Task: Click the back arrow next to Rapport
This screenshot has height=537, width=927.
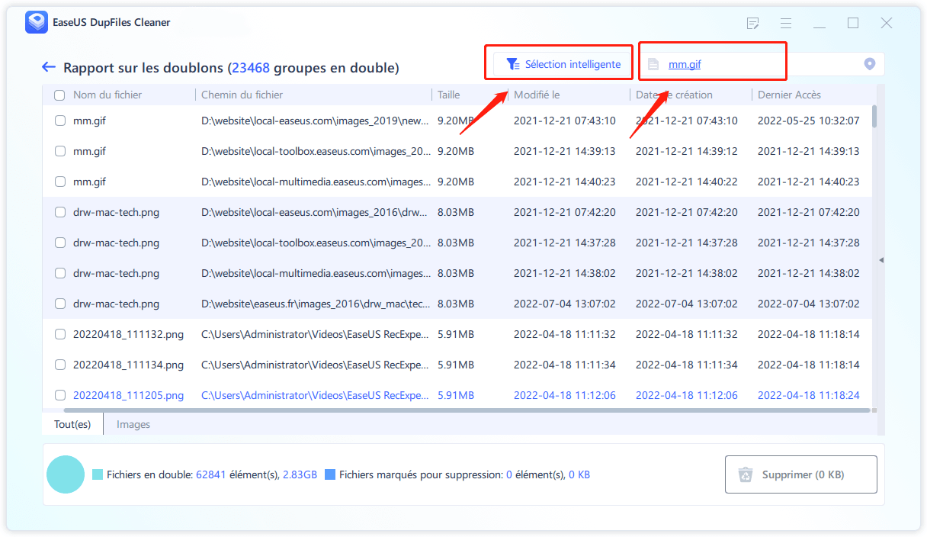Action: coord(49,67)
